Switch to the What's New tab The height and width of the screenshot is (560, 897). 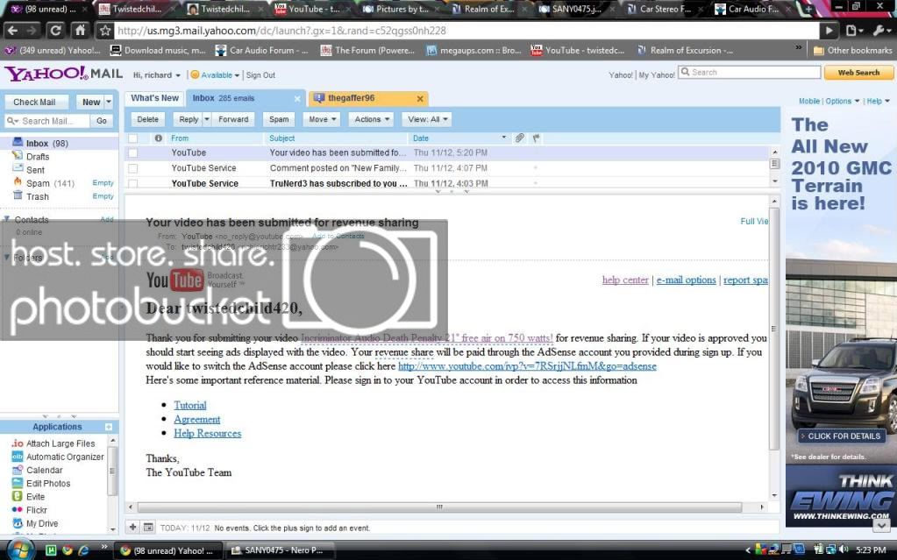[154, 98]
